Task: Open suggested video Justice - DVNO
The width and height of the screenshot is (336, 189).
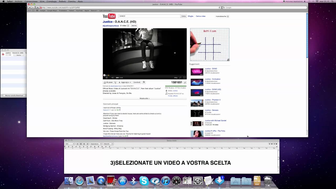Action: tap(211, 69)
